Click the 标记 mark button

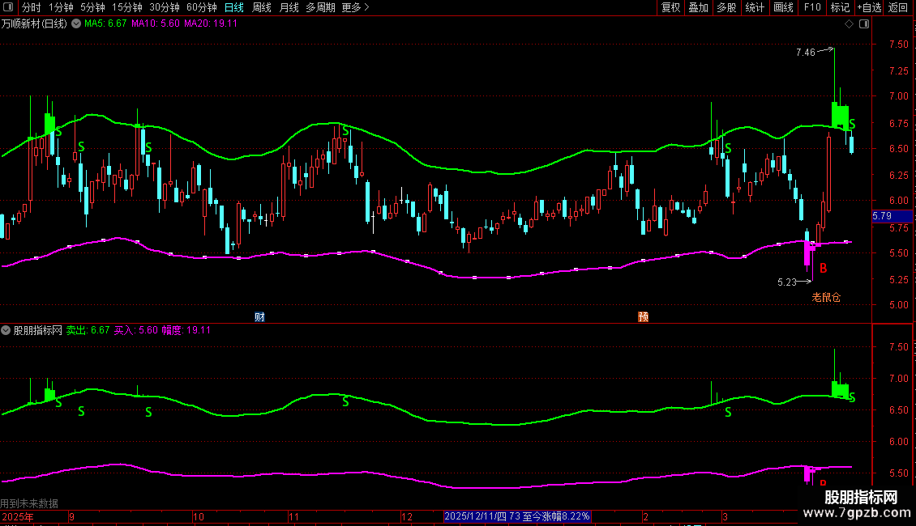(840, 7)
